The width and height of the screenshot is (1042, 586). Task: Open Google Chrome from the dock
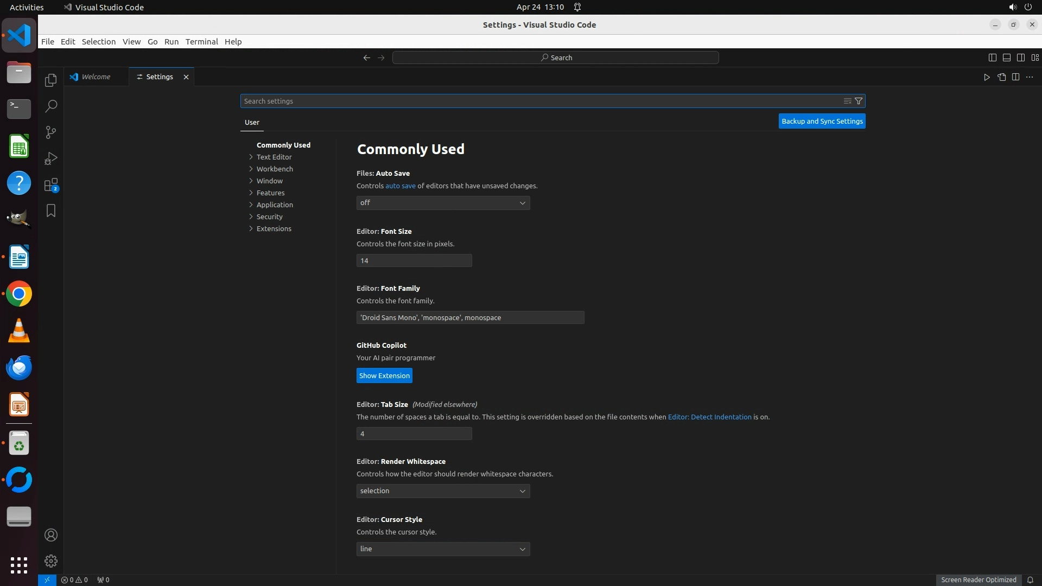coord(19,294)
